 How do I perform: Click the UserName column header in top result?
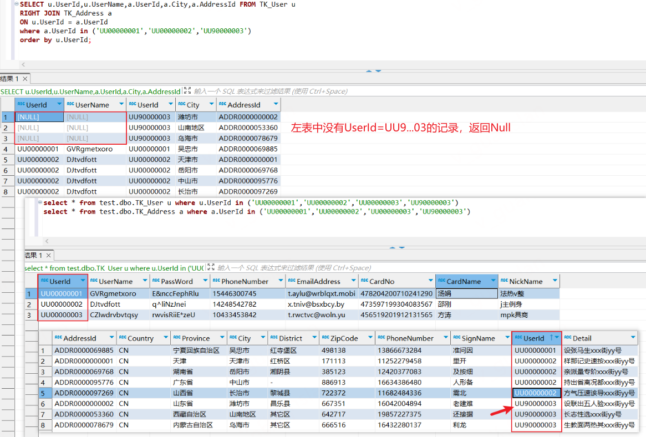[92, 105]
